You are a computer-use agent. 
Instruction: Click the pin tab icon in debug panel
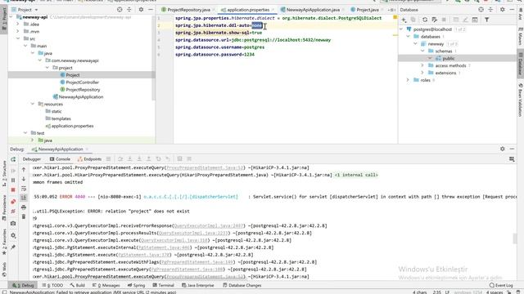[x=13, y=247]
